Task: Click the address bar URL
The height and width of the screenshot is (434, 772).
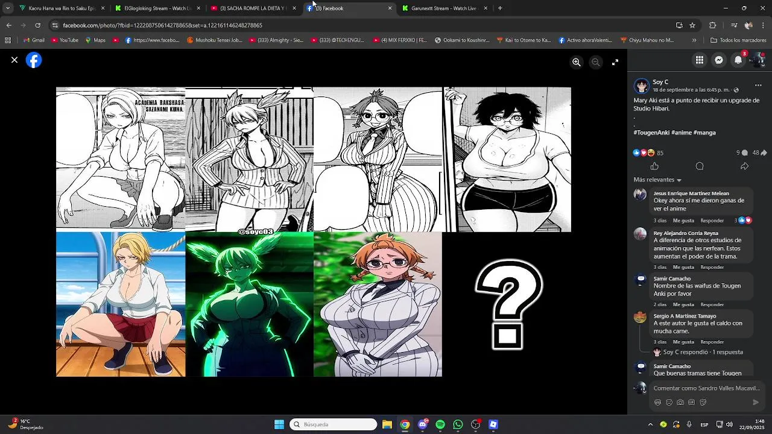Action: pyautogui.click(x=163, y=25)
